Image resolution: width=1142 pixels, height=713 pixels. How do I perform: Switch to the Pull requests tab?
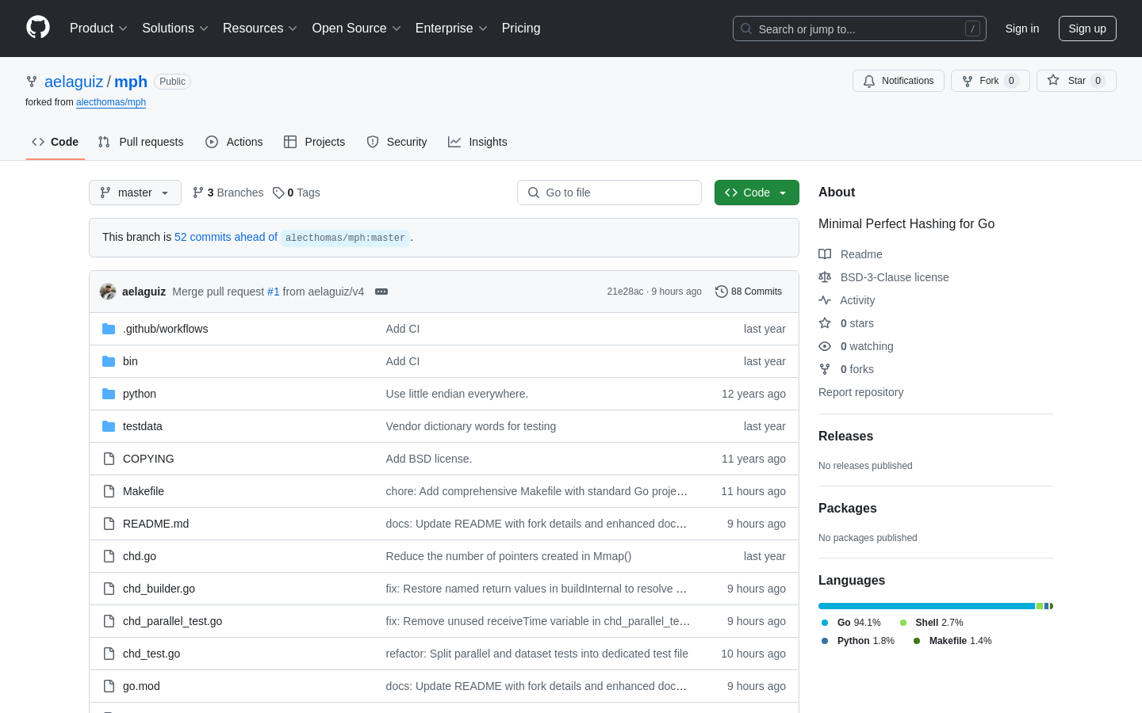(141, 142)
